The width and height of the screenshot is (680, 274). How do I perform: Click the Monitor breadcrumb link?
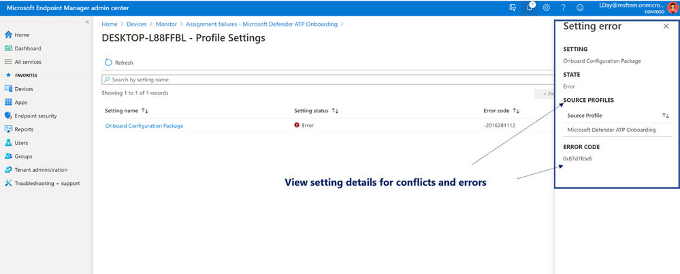[x=166, y=24]
